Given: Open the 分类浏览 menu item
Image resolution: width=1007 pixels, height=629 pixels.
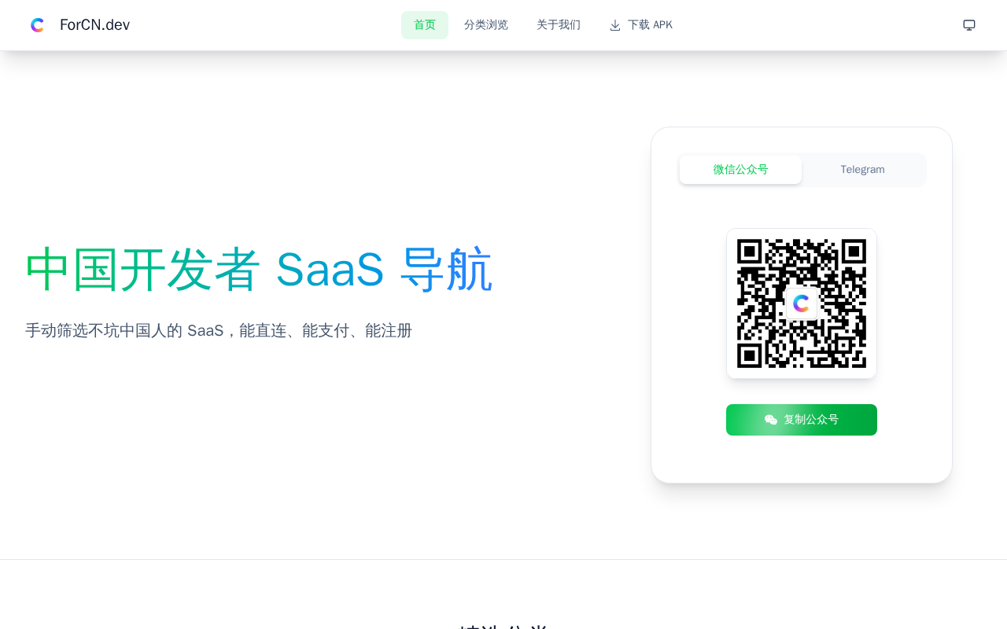Looking at the screenshot, I should tap(486, 25).
